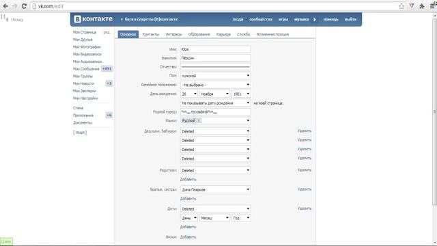
Task: Click the browser forward arrow
Action: [x=15, y=6]
